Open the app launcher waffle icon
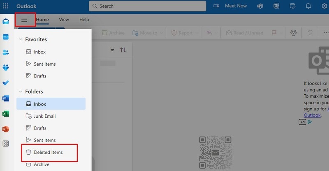Viewport: 329px width, 171px height. (6, 6)
